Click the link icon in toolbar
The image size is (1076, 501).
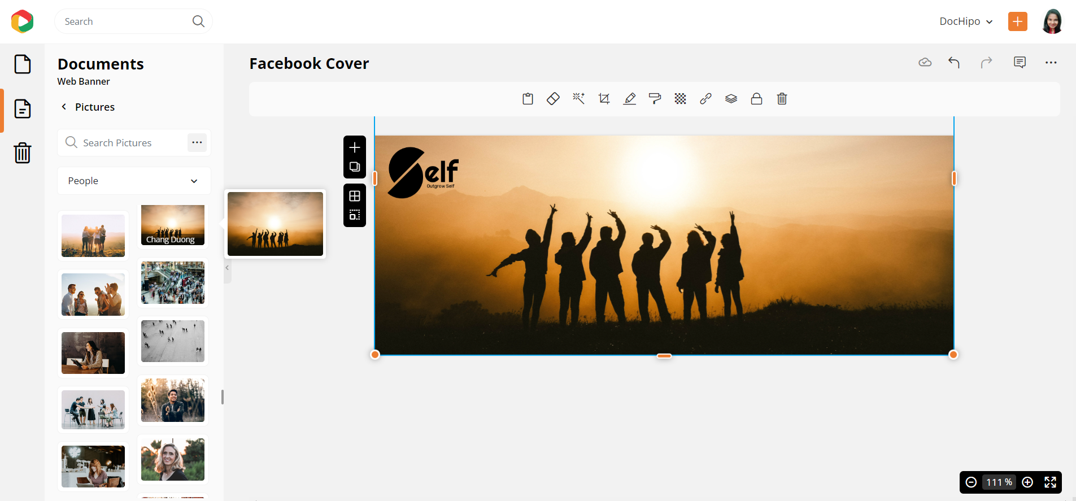pos(705,99)
